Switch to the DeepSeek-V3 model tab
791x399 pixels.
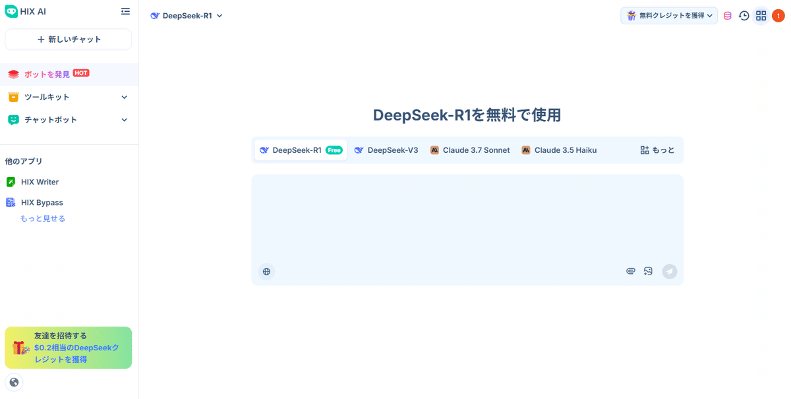(387, 149)
